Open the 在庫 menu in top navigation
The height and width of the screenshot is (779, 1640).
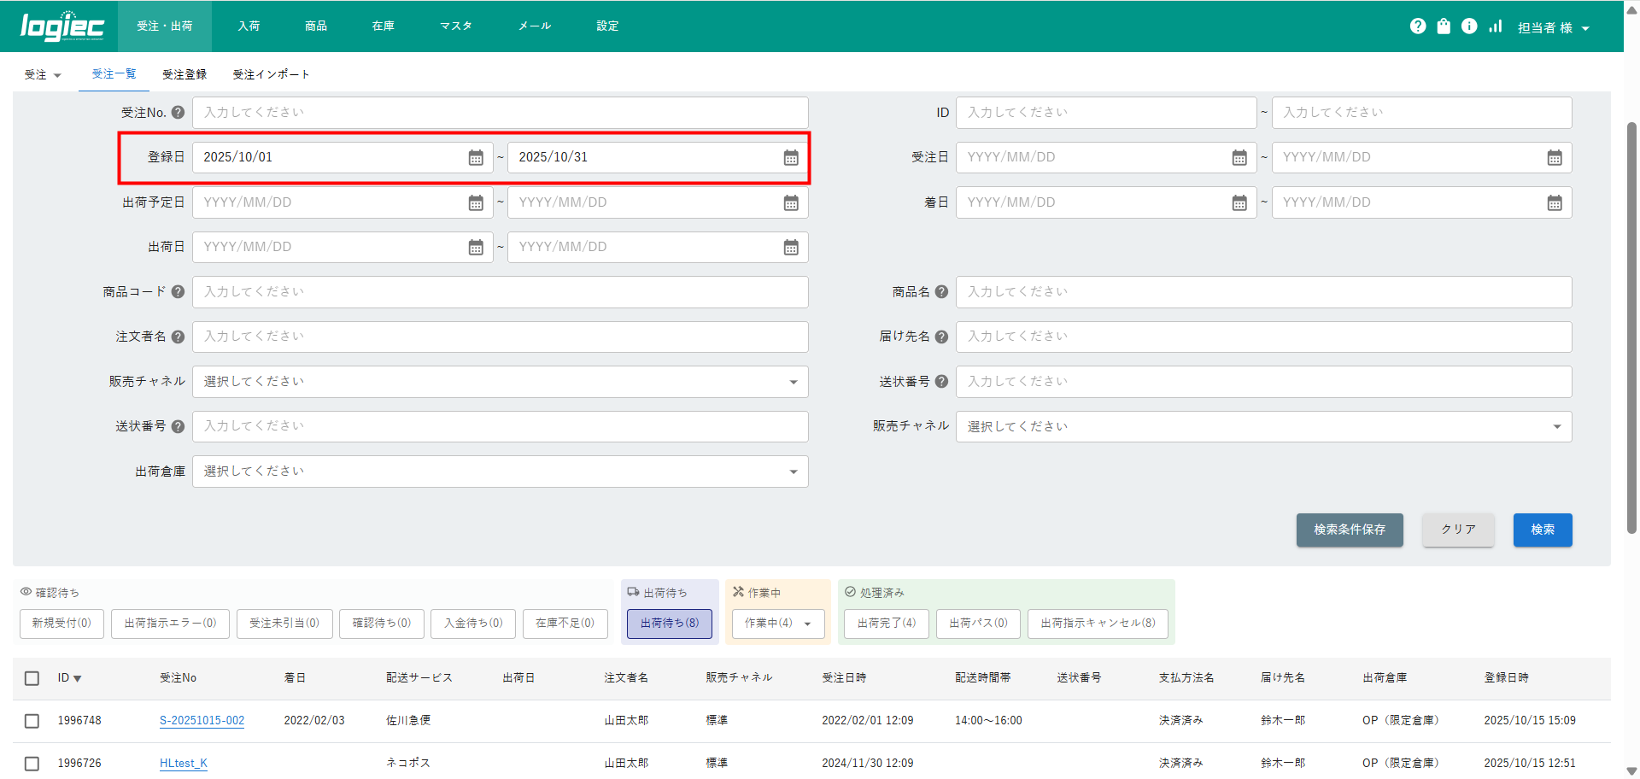tap(383, 26)
